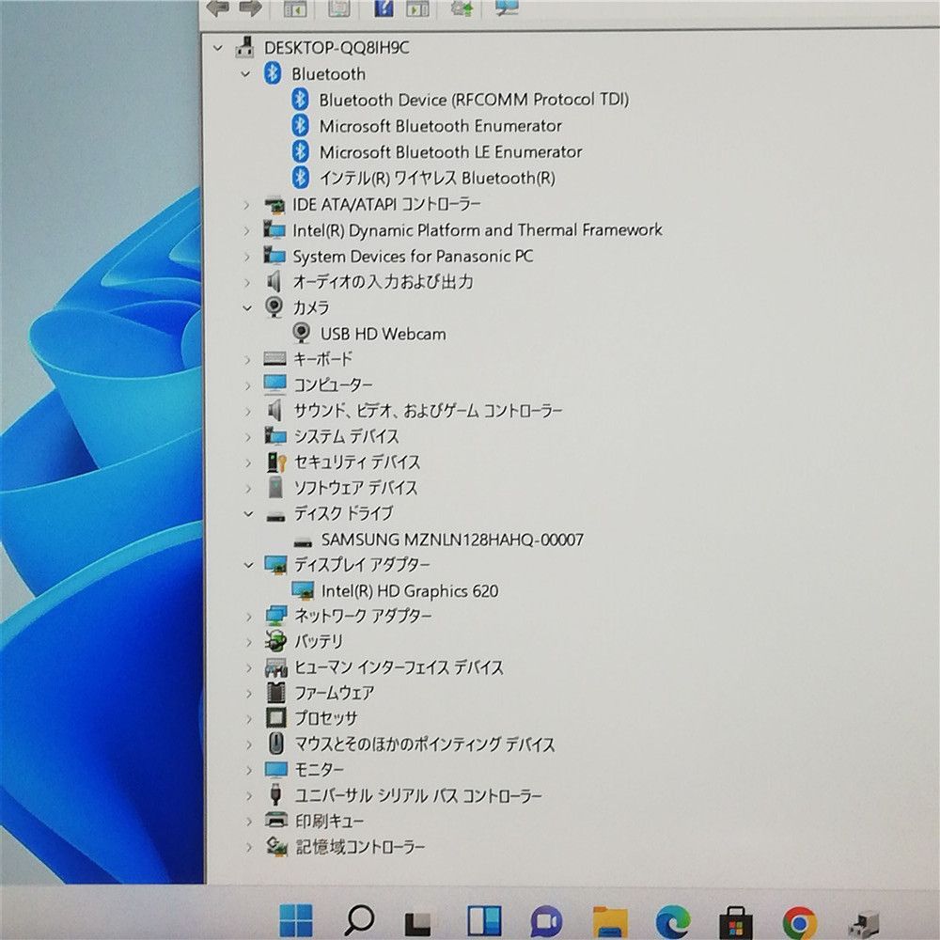The image size is (940, 940).
Task: Select Microsoft Bluetooth LE Enumerator
Action: 451,151
